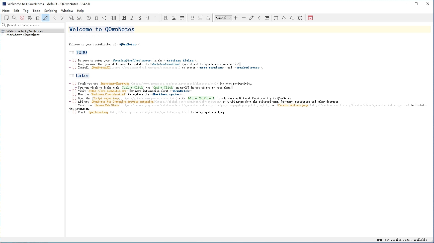The height and width of the screenshot is (243, 434).
Task: Open the Tag menu
Action: [x=26, y=11]
